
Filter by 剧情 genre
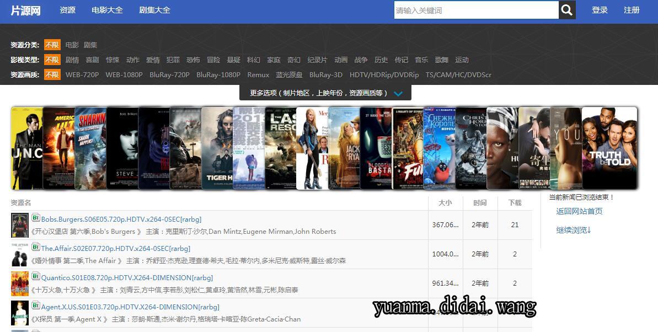[72, 60]
